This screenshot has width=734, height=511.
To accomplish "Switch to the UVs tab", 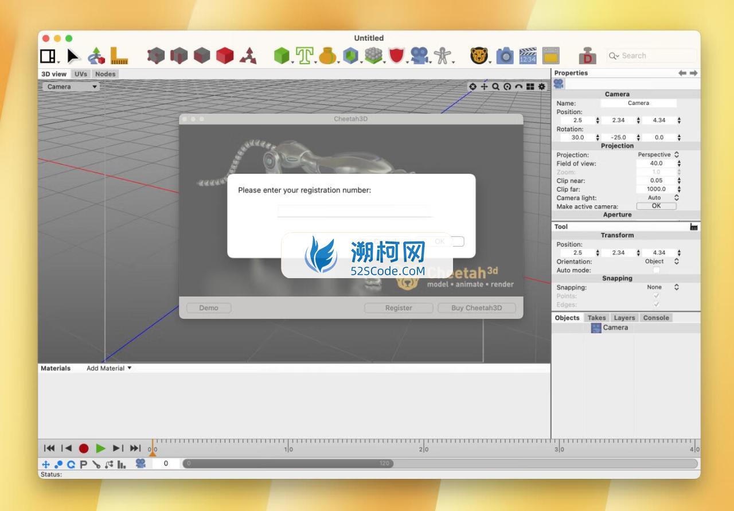I will click(x=81, y=74).
